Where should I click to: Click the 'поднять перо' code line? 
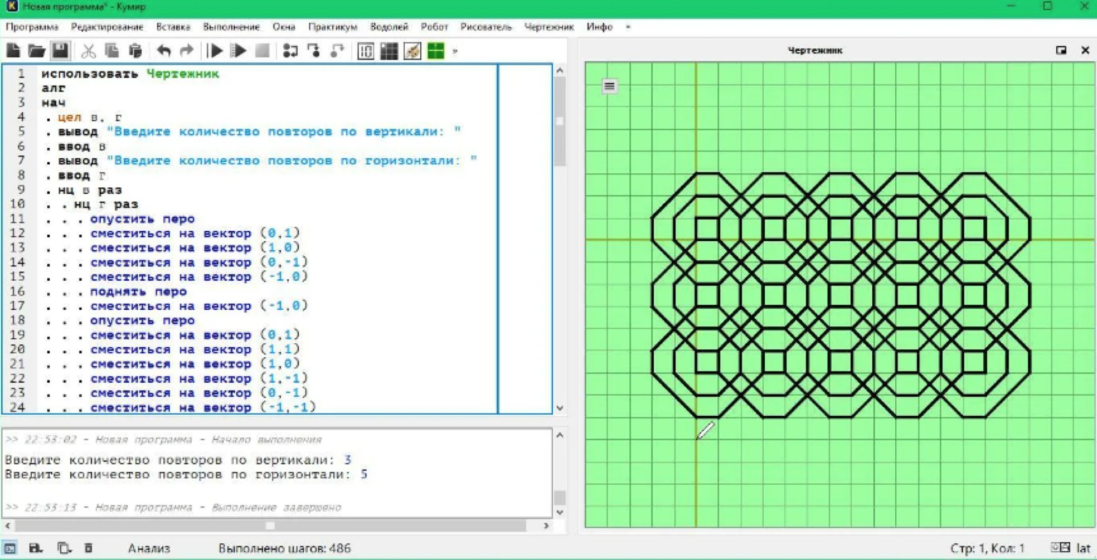[138, 291]
